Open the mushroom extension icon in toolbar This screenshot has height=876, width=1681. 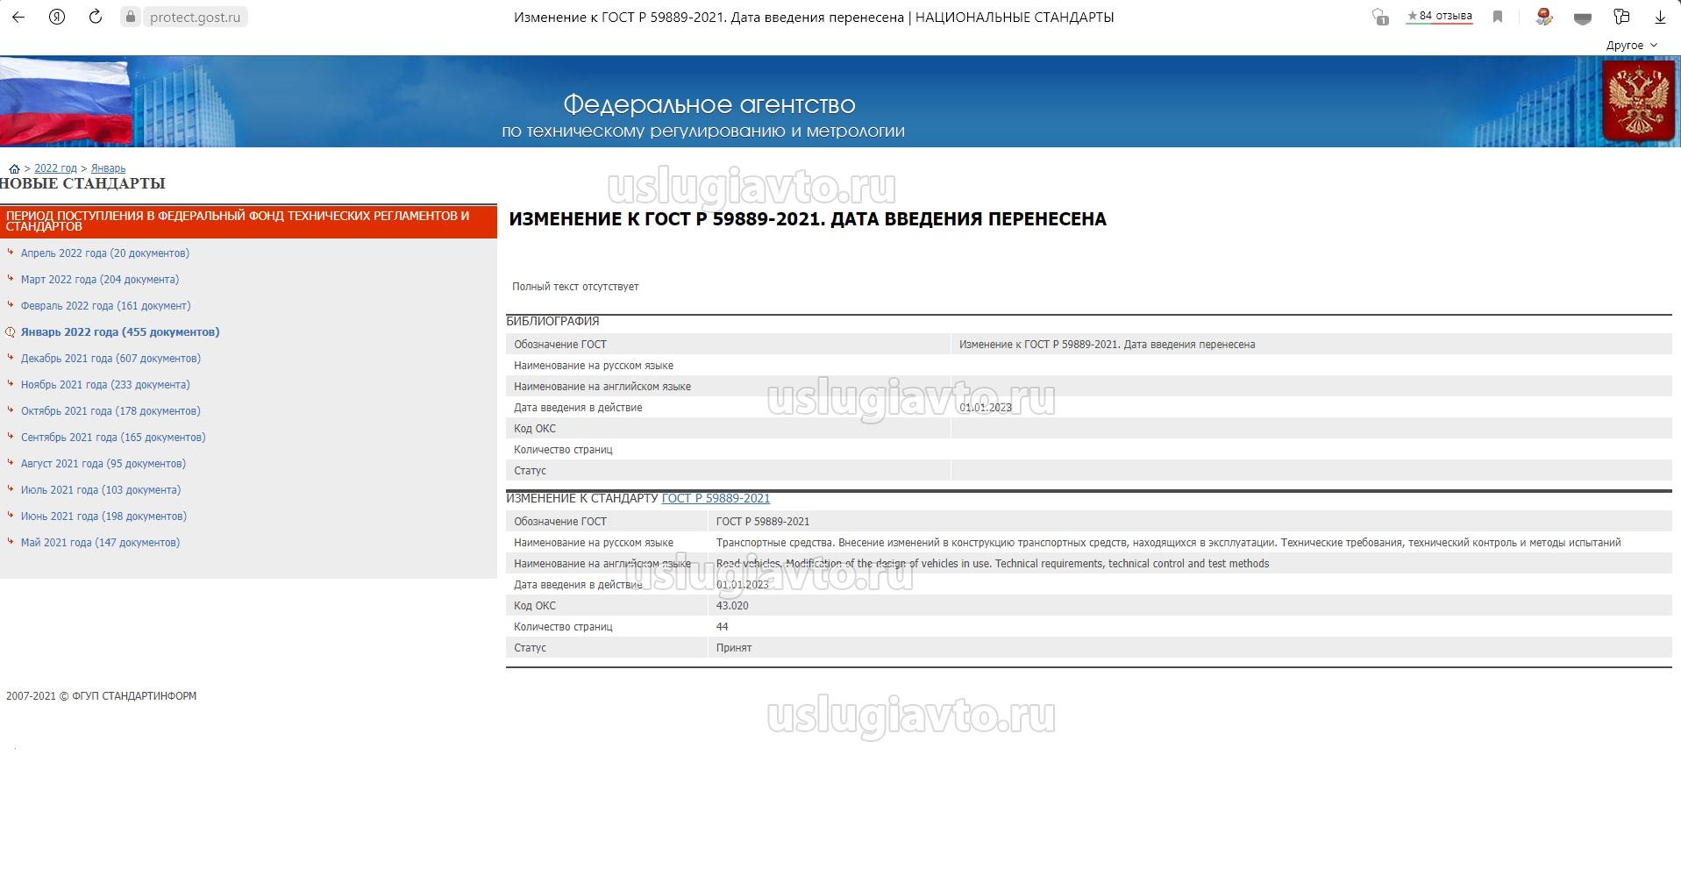1544,17
